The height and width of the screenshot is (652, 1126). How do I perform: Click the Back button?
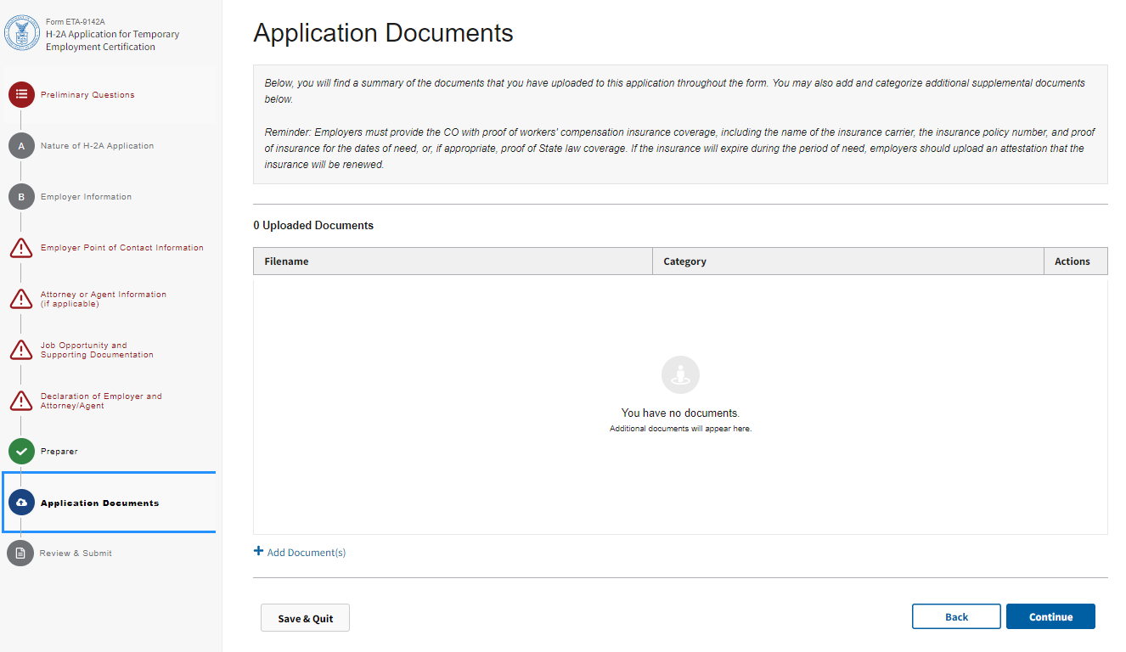point(956,617)
